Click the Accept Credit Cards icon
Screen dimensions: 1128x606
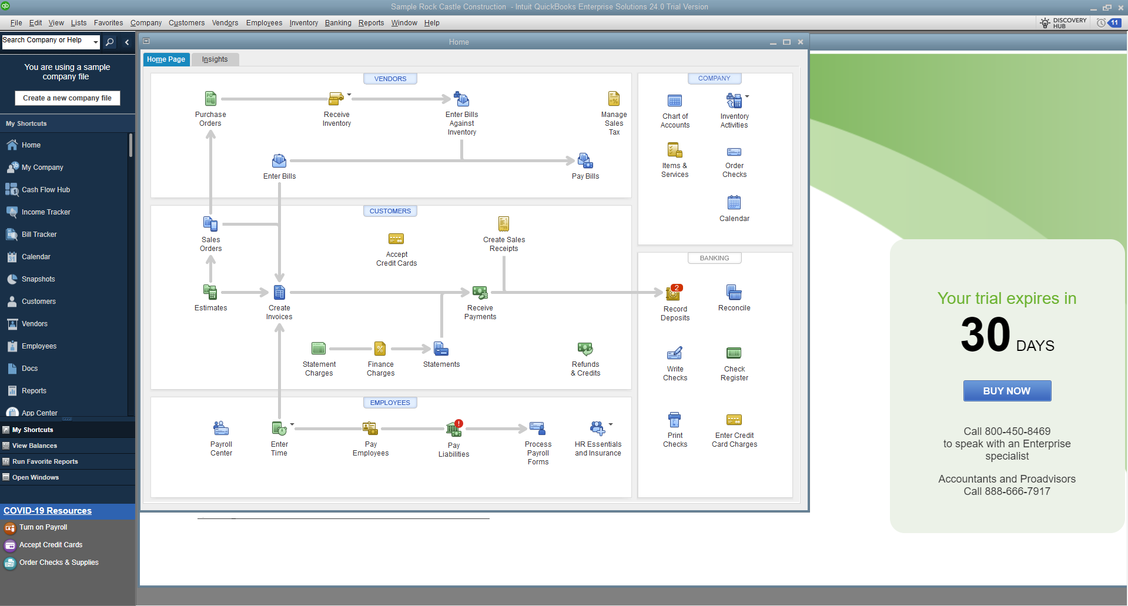pos(396,239)
